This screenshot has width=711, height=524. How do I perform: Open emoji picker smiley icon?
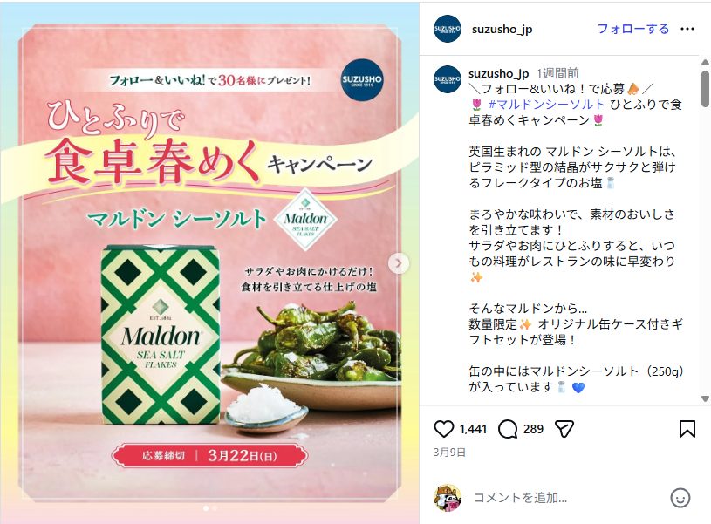[680, 498]
